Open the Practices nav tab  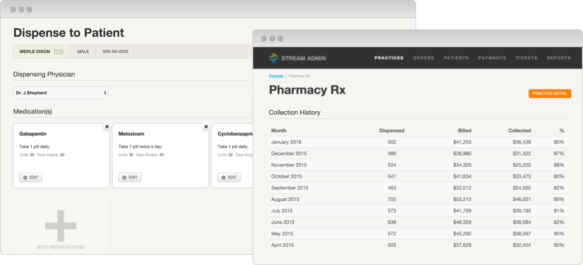[x=389, y=58]
